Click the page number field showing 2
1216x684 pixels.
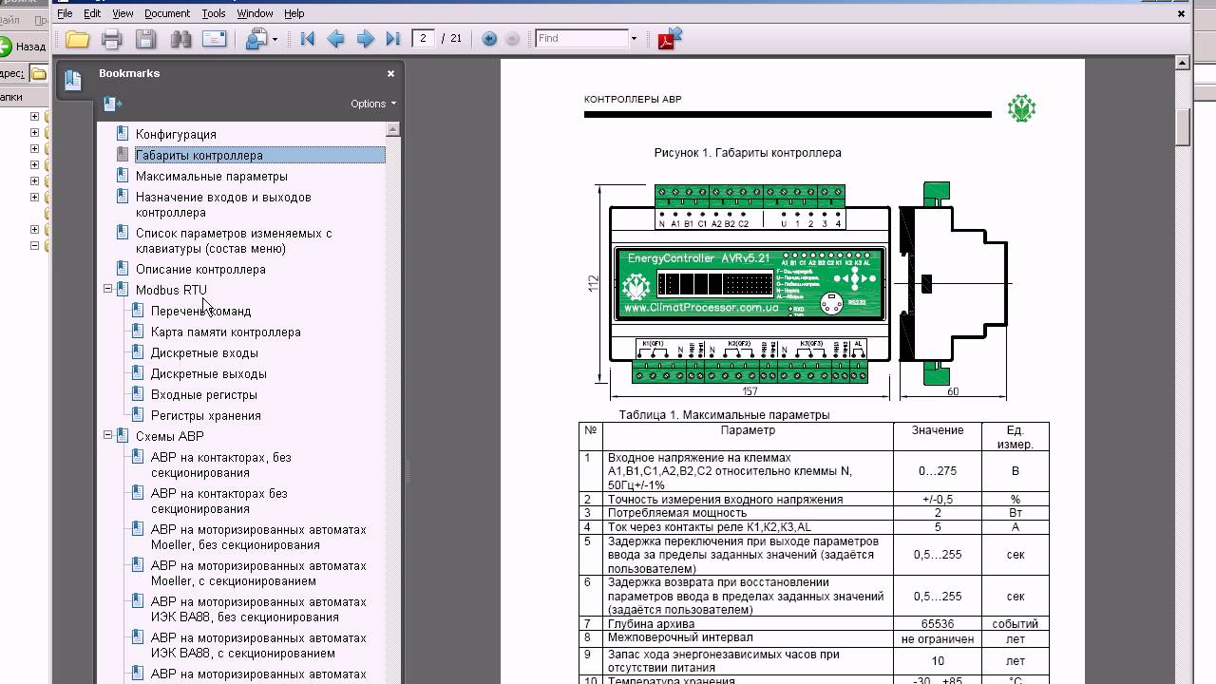[x=424, y=39]
